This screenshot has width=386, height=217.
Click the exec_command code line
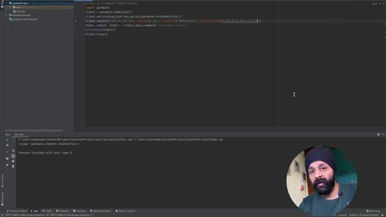[136, 25]
